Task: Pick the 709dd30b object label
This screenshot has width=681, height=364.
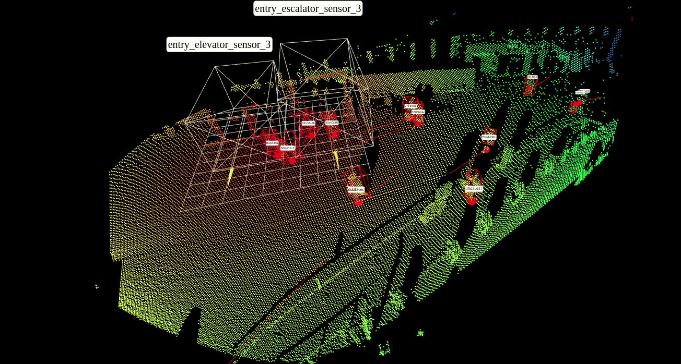Action: point(489,137)
